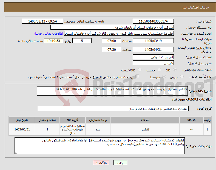216x170 pixels.
Task: Click the عدد unit cell
Action: [98, 129]
